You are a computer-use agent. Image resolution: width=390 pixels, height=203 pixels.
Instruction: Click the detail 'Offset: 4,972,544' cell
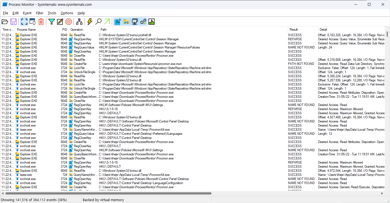coord(351,171)
